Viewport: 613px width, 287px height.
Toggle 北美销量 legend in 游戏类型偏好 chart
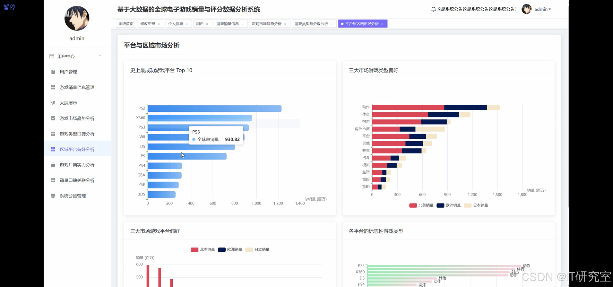(421, 205)
